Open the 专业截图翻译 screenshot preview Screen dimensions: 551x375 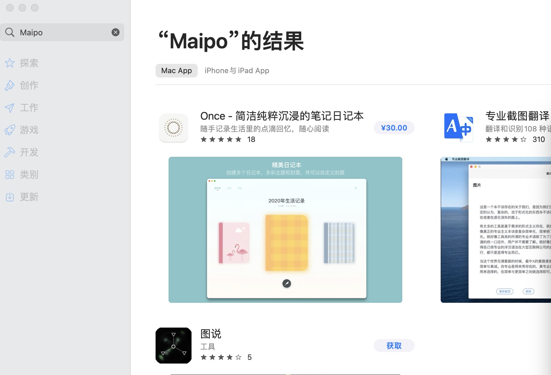click(496, 230)
